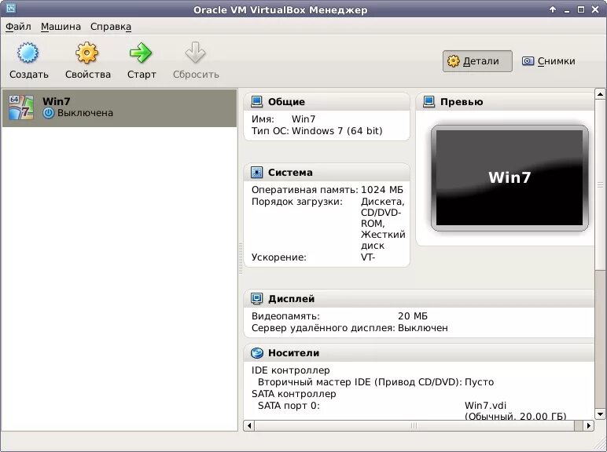Viewport: 607px width, 452px height.
Task: Open Свойства settings gear icon
Action: click(86, 53)
